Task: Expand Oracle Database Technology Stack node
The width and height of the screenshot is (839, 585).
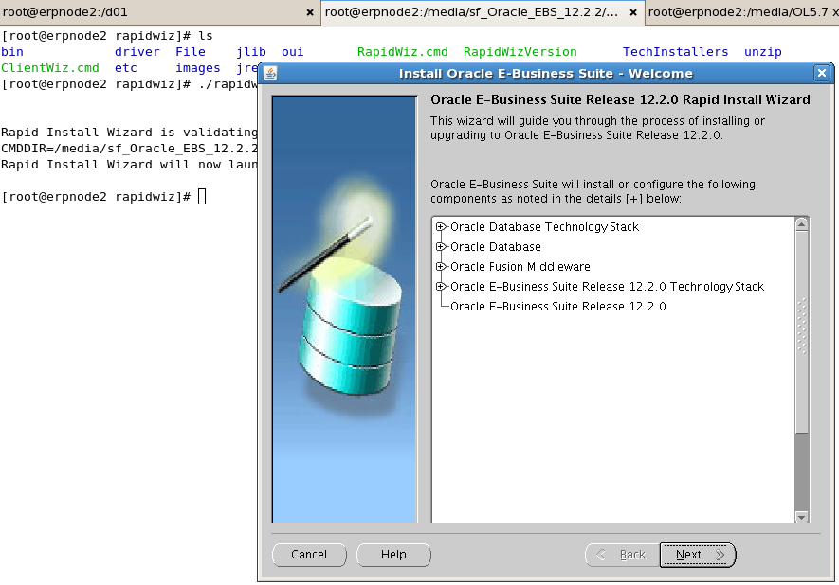Action: coord(441,227)
